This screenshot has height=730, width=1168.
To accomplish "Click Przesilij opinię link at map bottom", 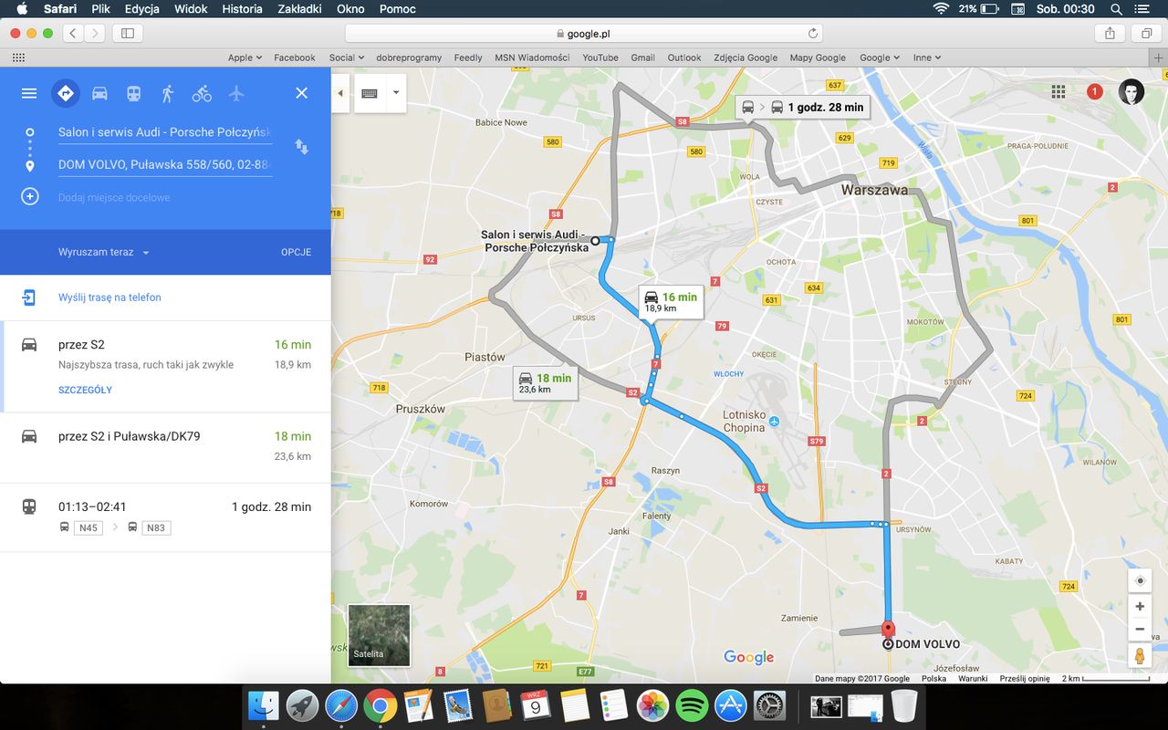I will click(x=1025, y=678).
